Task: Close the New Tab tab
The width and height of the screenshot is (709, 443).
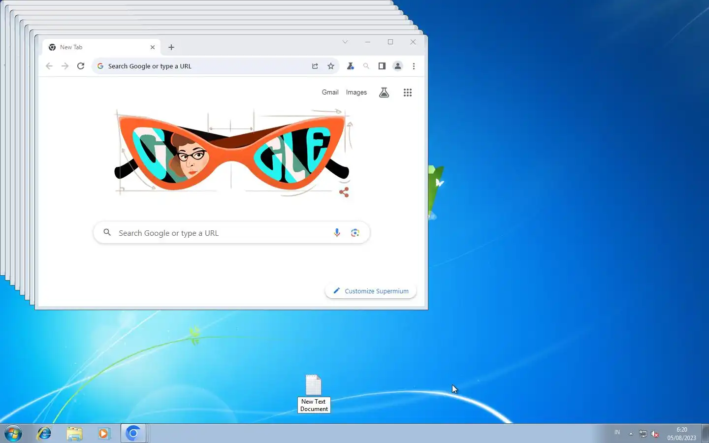Action: (x=153, y=47)
